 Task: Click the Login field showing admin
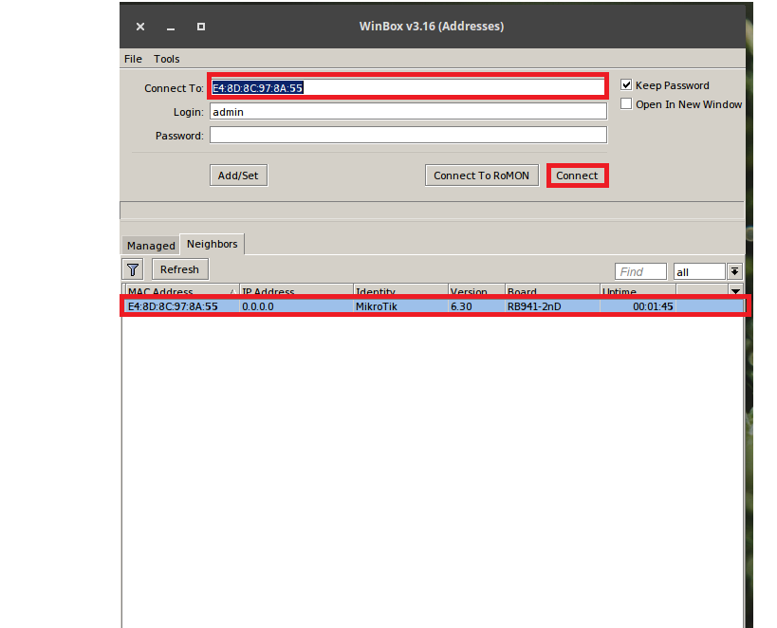tap(408, 110)
